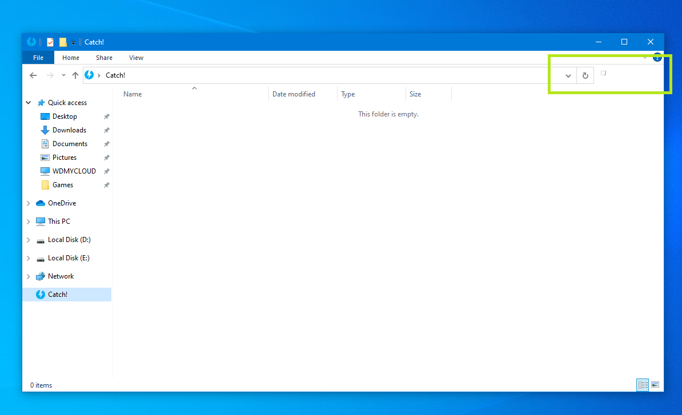Open the File menu tab
Screen dimensions: 682x415
(x=38, y=57)
